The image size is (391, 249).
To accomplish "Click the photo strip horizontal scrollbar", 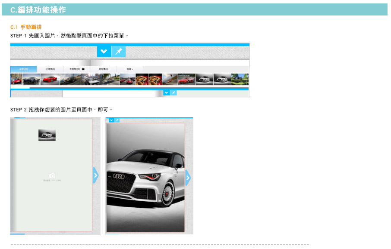I will click(x=139, y=88).
